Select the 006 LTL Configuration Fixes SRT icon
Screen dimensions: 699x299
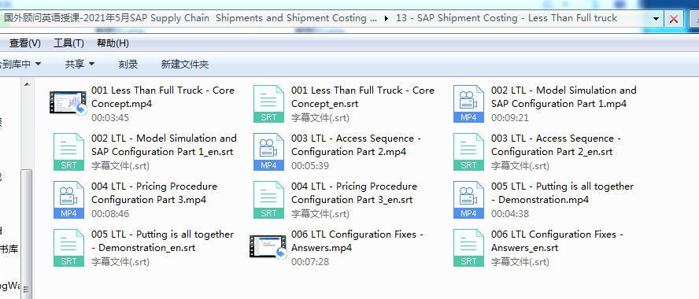click(468, 248)
